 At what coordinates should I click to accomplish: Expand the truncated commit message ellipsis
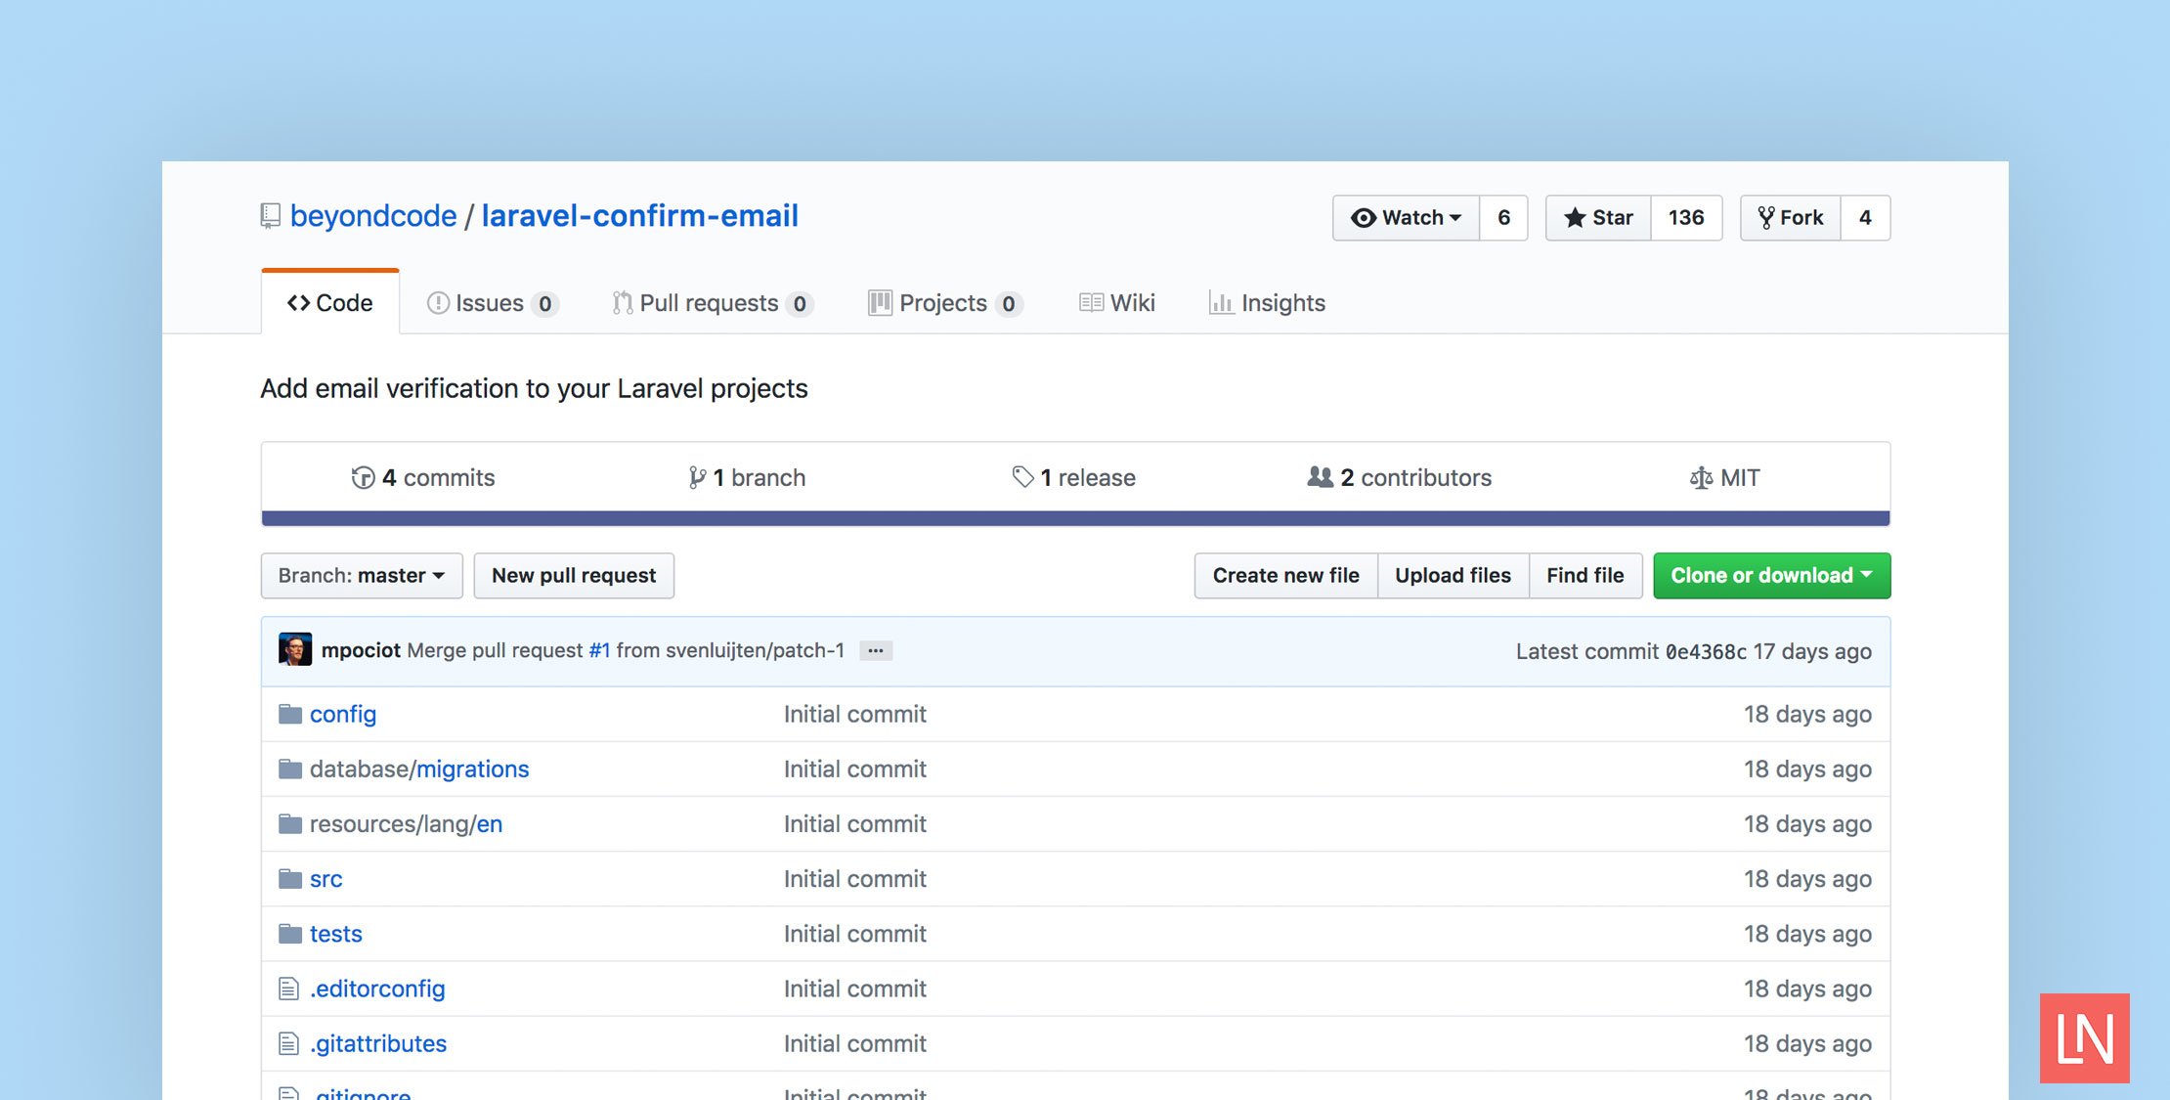[x=876, y=650]
